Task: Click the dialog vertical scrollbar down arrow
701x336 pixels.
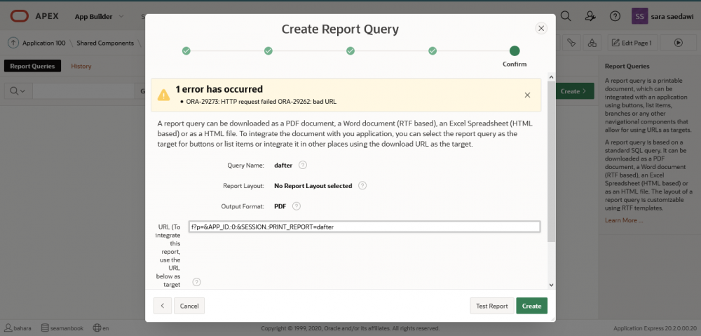Action: (x=551, y=285)
